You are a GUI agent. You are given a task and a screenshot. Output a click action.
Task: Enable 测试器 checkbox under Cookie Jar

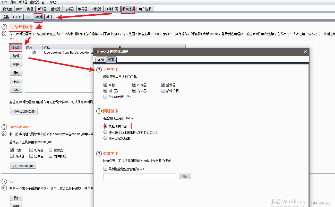coord(12,156)
